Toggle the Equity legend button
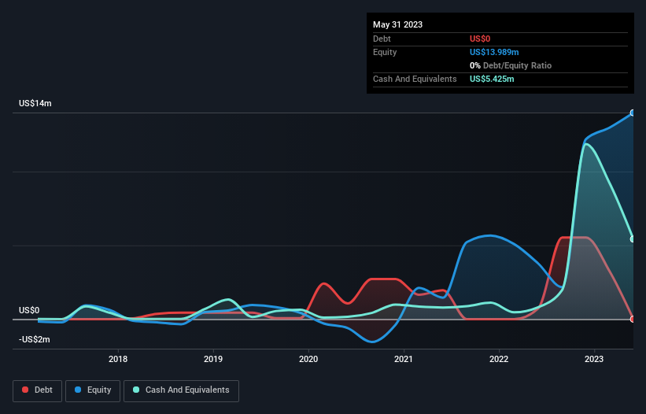This screenshot has width=646, height=414. (x=93, y=390)
